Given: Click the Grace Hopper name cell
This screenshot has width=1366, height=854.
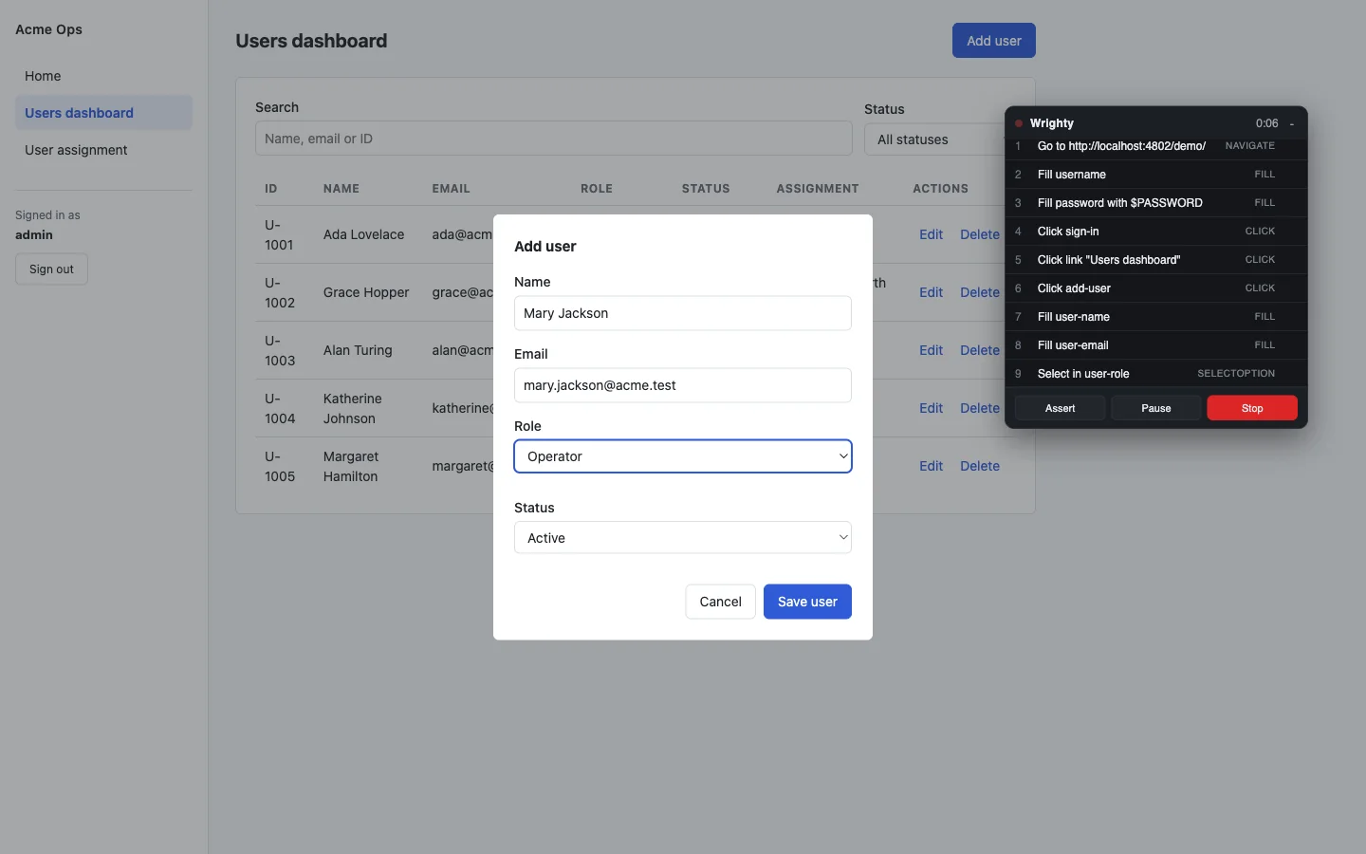Looking at the screenshot, I should pyautogui.click(x=366, y=292).
